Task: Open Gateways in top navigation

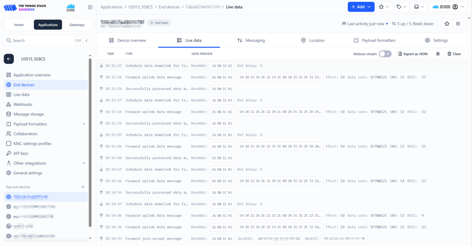Action: pos(77,25)
